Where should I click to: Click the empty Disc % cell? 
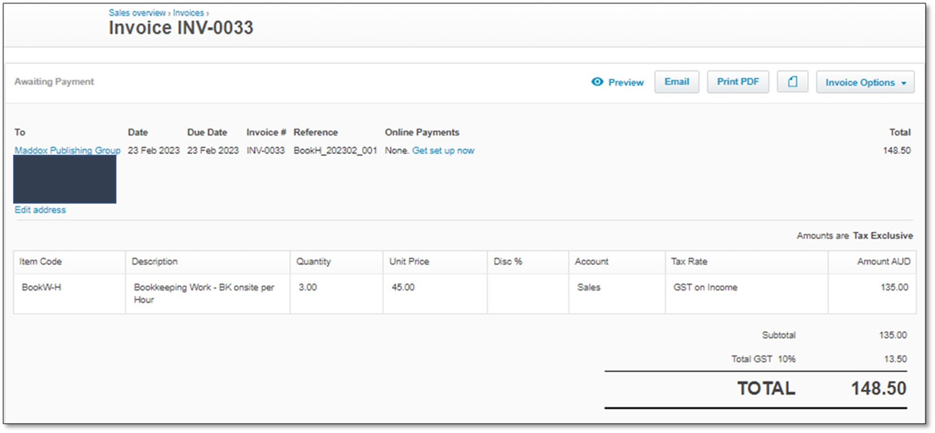(x=527, y=293)
